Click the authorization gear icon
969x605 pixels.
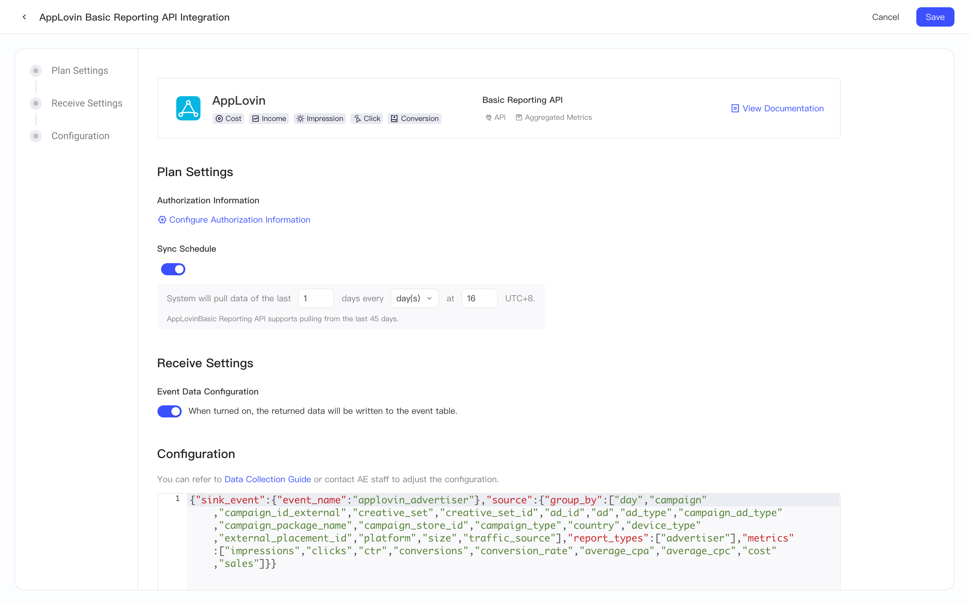[162, 220]
